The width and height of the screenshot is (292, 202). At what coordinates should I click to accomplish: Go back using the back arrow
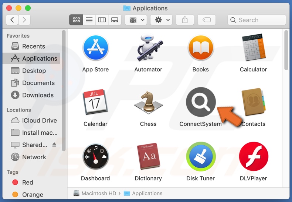[x=12, y=20]
